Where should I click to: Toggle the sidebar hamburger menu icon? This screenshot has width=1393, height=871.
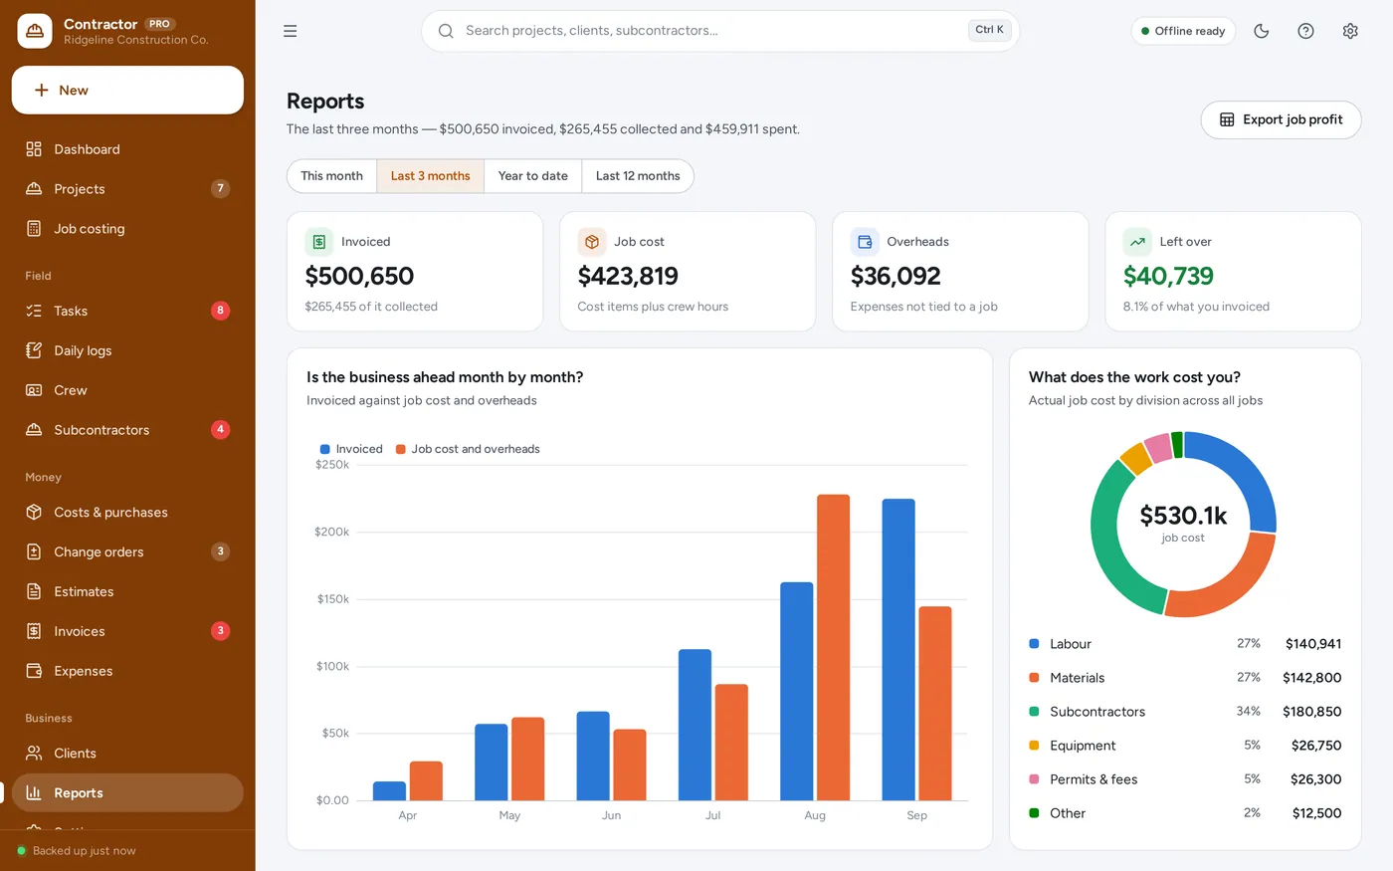coord(290,31)
